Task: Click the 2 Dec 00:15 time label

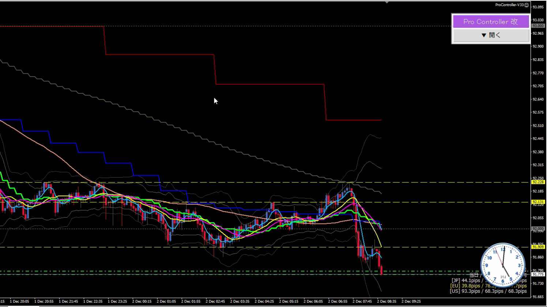Action: click(x=142, y=302)
